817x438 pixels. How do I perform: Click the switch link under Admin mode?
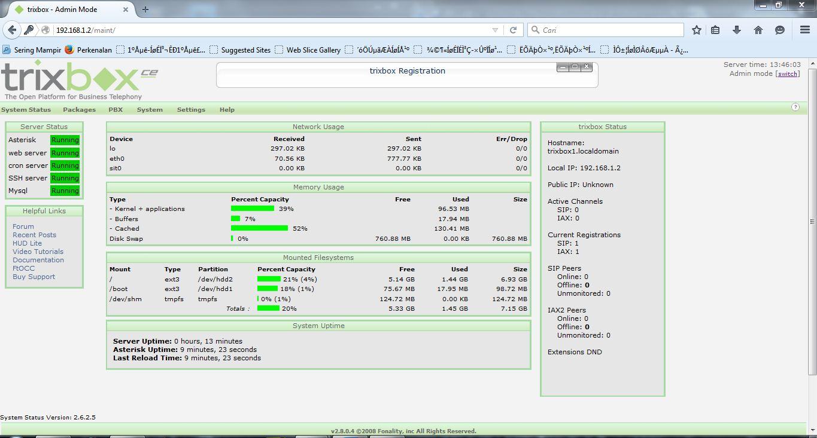(x=787, y=73)
